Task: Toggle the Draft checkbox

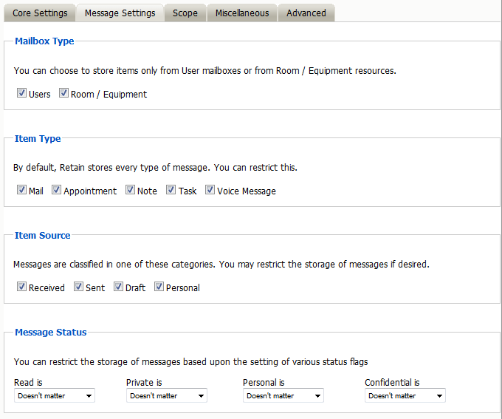Action: pos(118,287)
